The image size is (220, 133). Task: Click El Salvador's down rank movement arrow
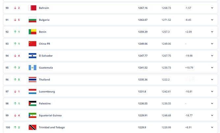(15, 56)
